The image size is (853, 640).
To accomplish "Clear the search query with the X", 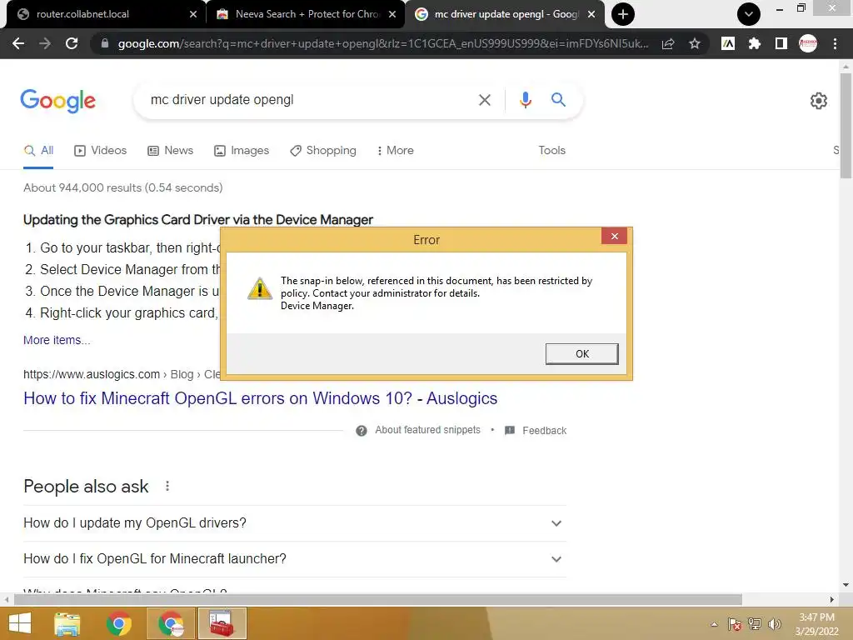I will 484,100.
